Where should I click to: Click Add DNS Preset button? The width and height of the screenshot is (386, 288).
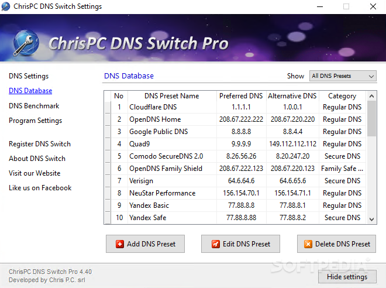[145, 244]
